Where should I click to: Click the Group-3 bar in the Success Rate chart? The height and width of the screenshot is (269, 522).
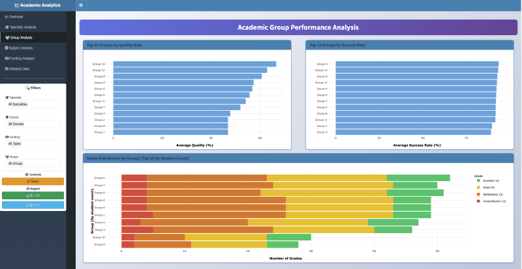413,132
